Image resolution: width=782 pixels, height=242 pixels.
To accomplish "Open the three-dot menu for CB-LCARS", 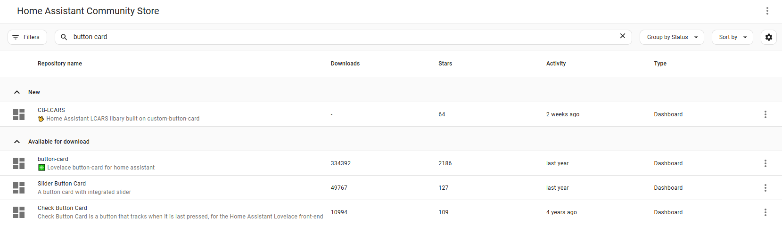I will point(765,114).
